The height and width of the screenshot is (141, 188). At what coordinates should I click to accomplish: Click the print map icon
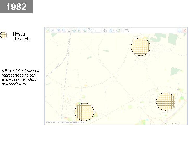coord(53,30)
